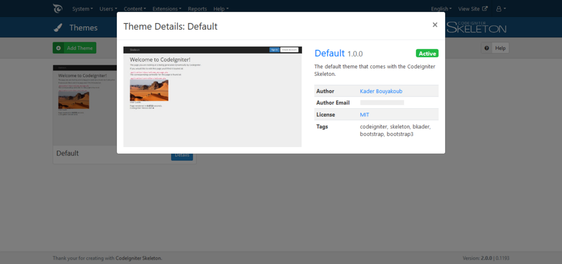Open author Kader Bouyakoub link
This screenshot has width=562, height=264.
tap(381, 91)
